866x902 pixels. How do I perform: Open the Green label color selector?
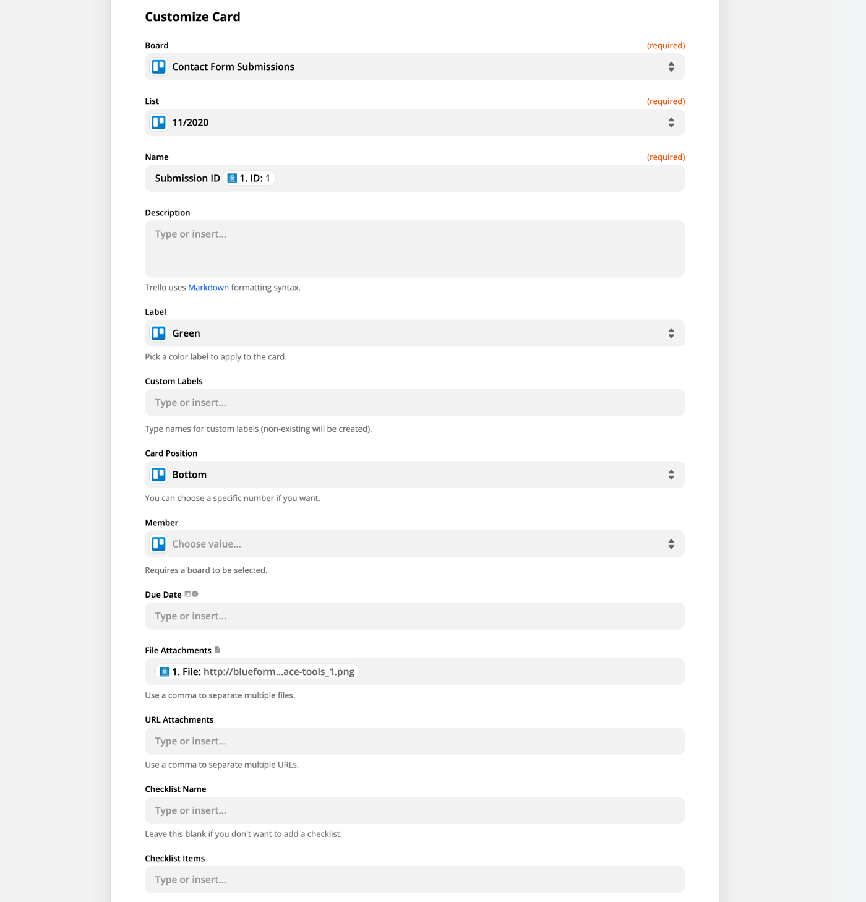[414, 333]
